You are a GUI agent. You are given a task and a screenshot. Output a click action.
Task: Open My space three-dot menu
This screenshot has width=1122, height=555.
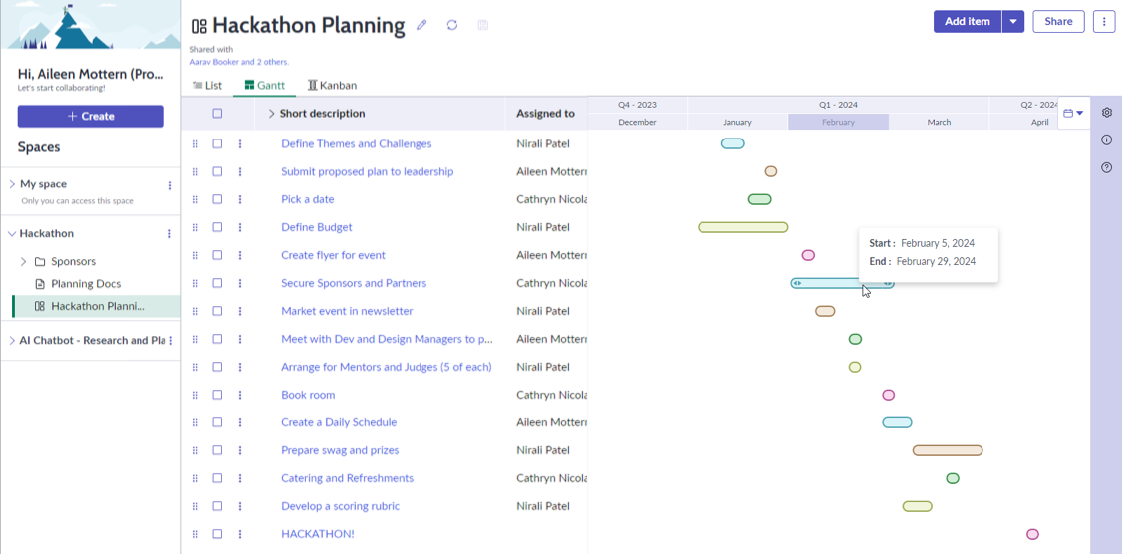click(170, 186)
